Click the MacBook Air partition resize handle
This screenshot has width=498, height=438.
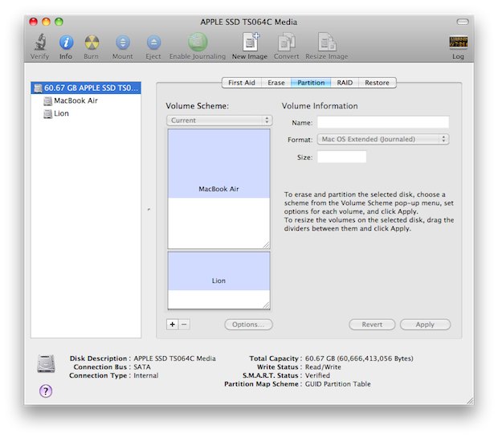click(x=266, y=245)
